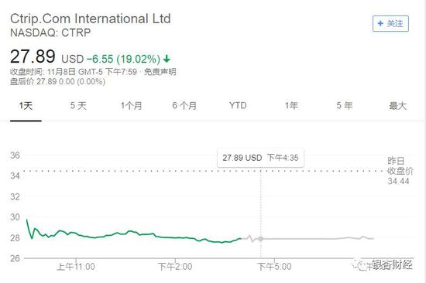Click the plus icon in 关注 button
Viewport: 426px width, 283px height.
[380, 24]
